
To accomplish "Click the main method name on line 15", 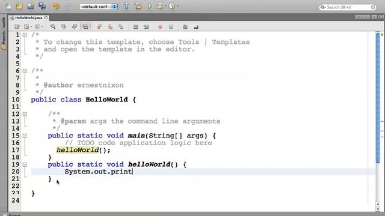I will click(137, 136).
